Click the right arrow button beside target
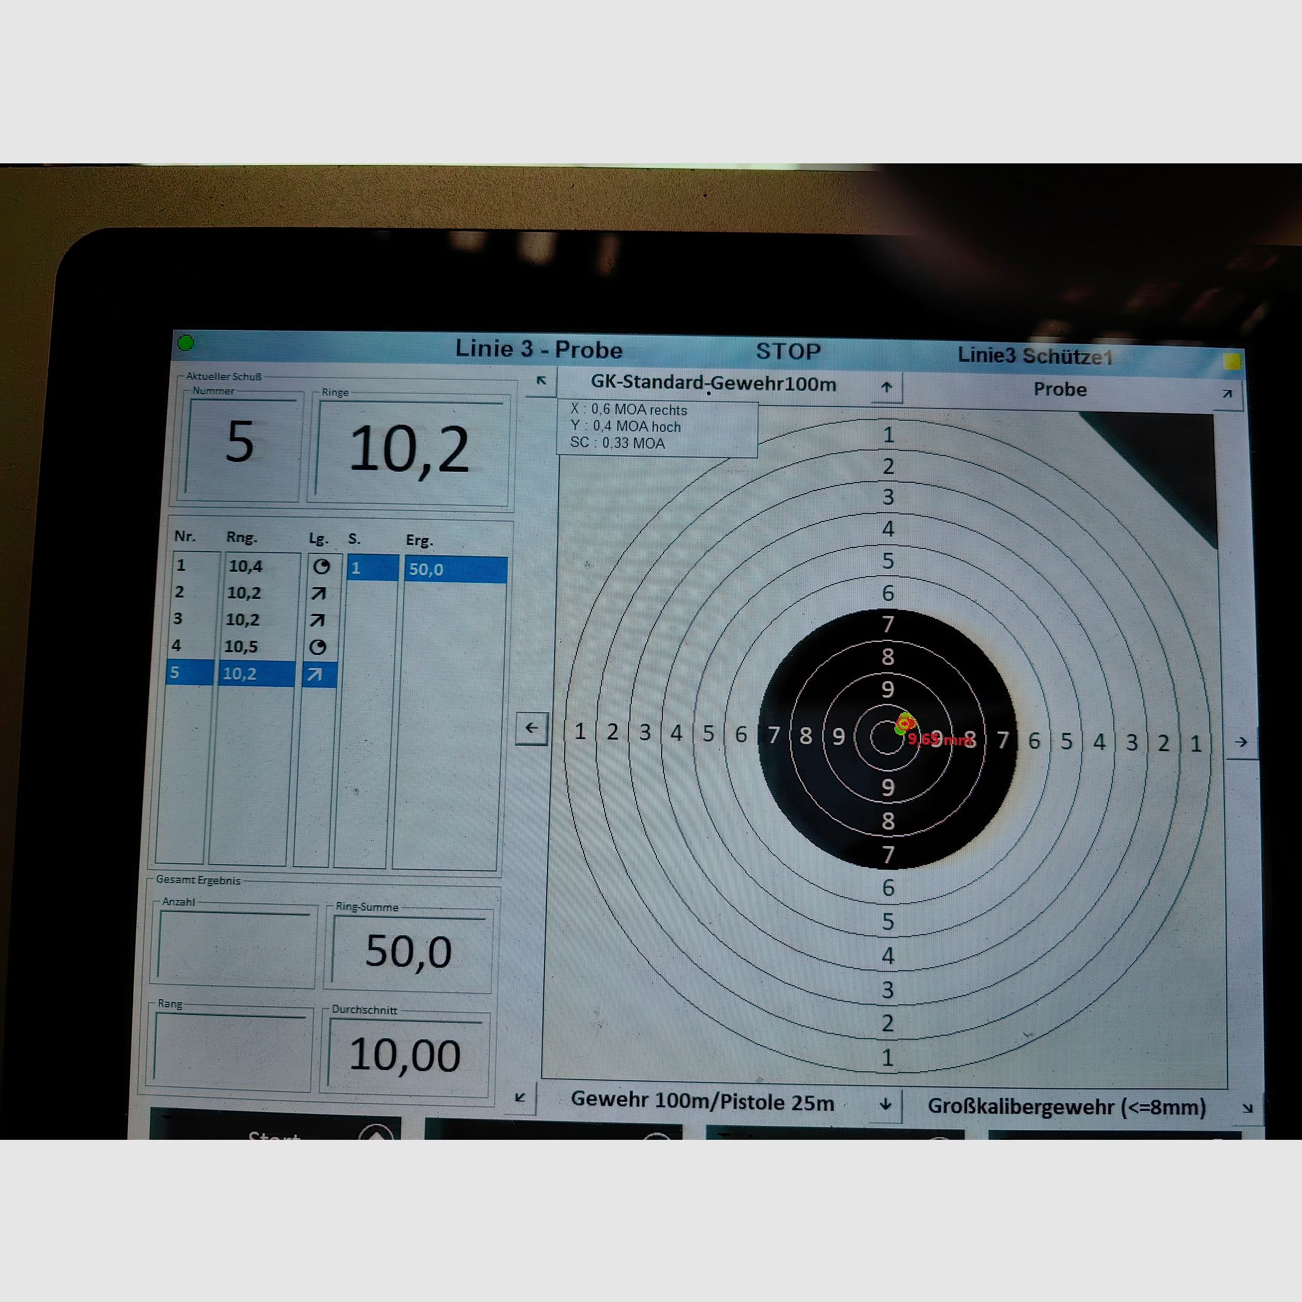The width and height of the screenshot is (1302, 1302). 1240,742
